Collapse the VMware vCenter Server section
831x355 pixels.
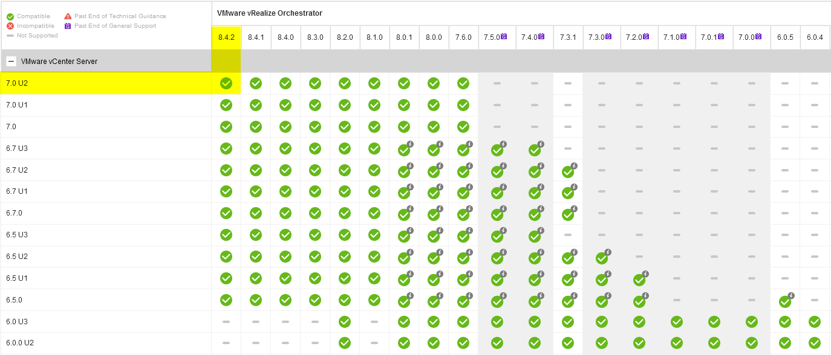pos(11,61)
